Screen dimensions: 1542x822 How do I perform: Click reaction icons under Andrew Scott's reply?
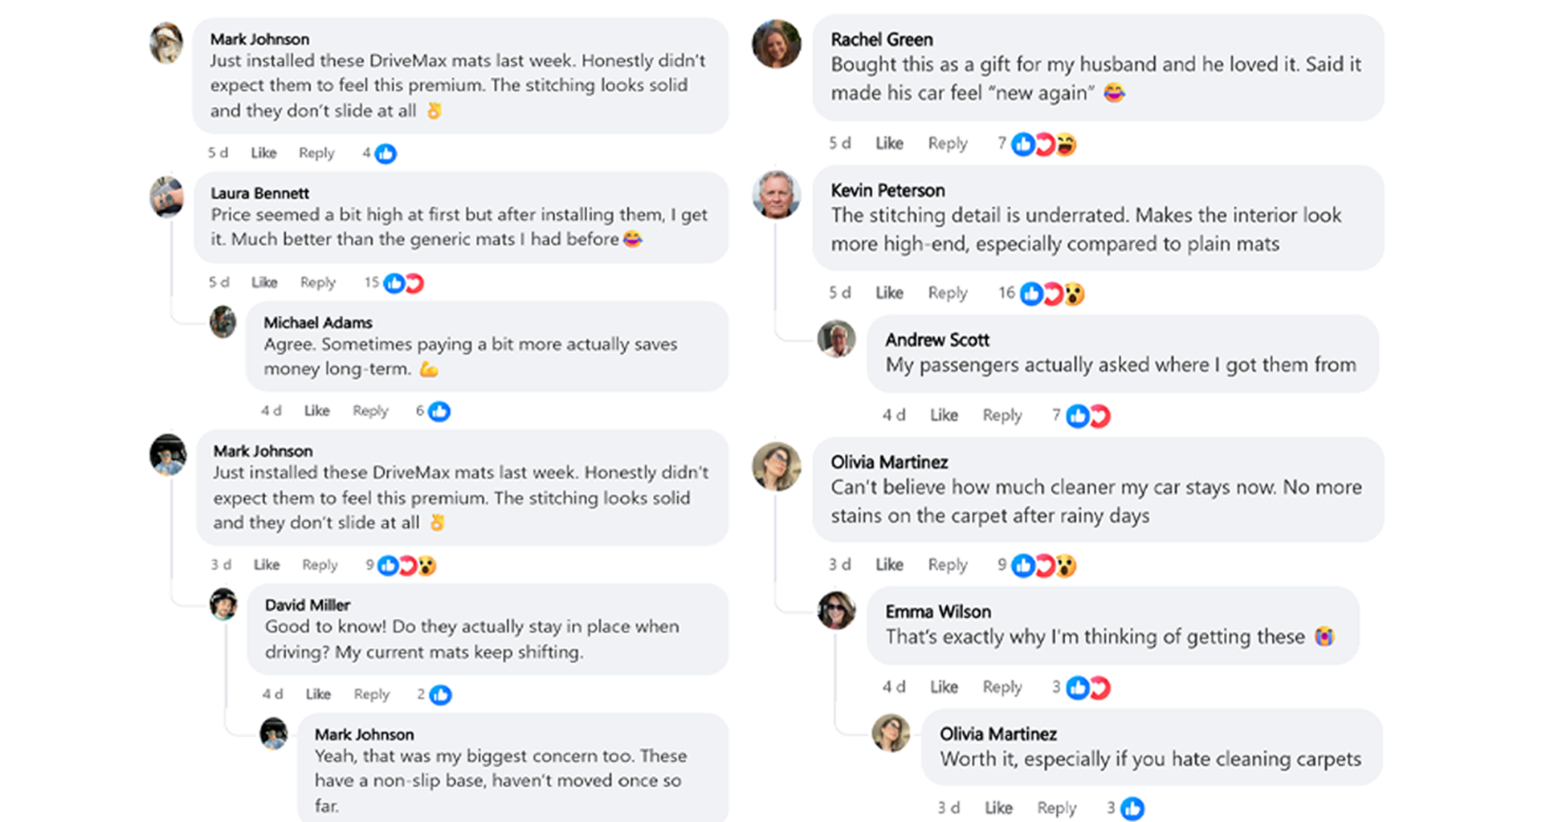click(x=1087, y=416)
